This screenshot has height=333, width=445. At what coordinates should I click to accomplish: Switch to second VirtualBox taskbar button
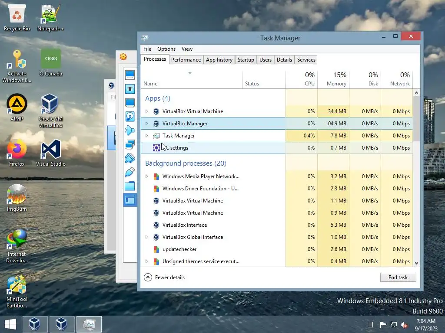click(x=62, y=324)
